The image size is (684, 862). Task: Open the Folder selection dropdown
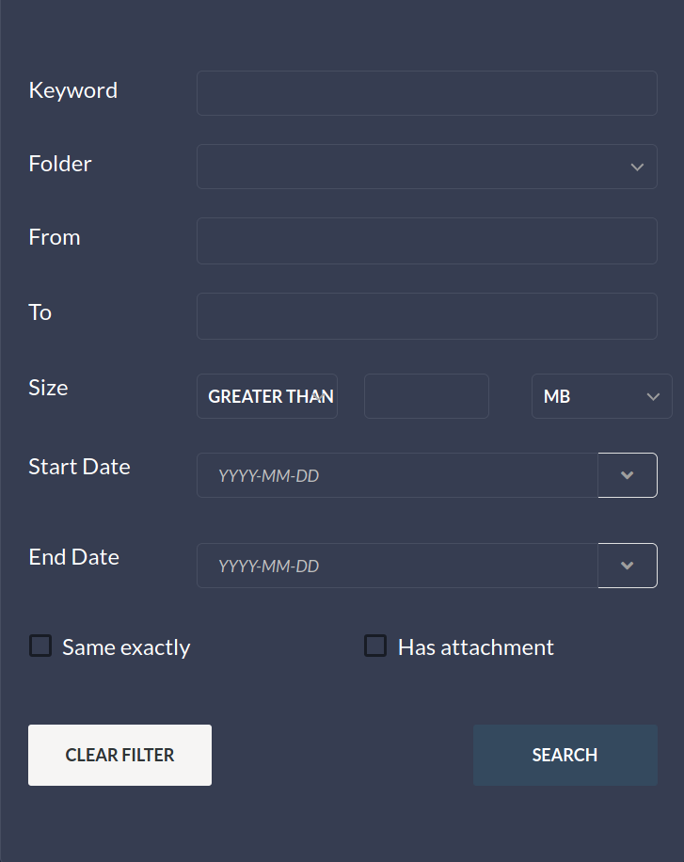pyautogui.click(x=426, y=166)
